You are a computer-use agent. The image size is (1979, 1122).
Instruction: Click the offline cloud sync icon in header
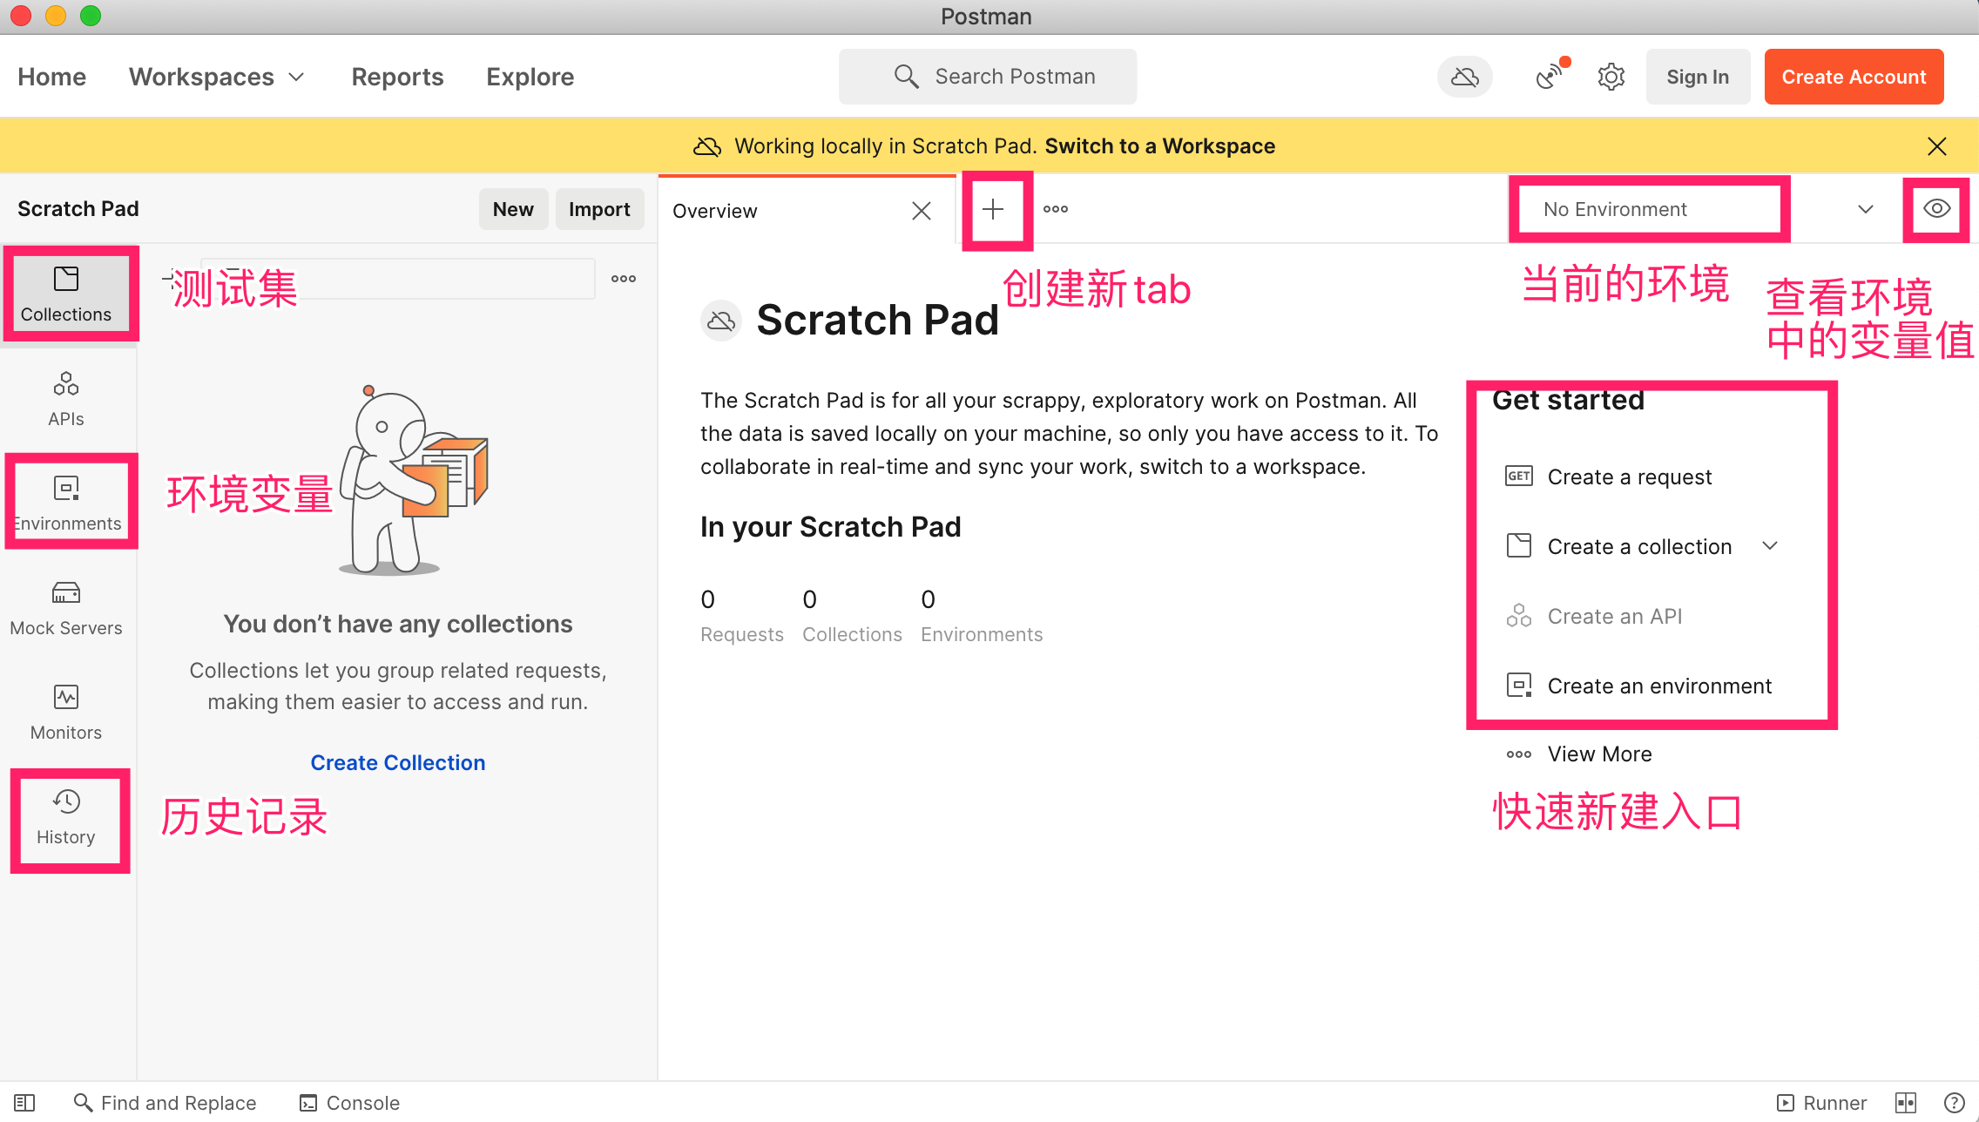[1464, 77]
